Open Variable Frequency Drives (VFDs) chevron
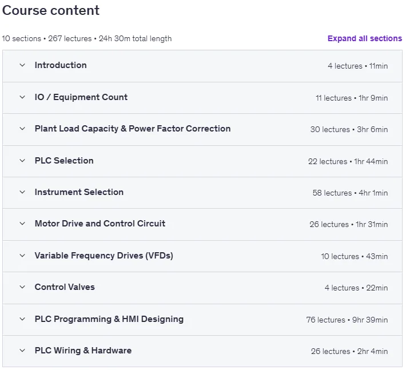The height and width of the screenshot is (370, 406). coord(22,256)
